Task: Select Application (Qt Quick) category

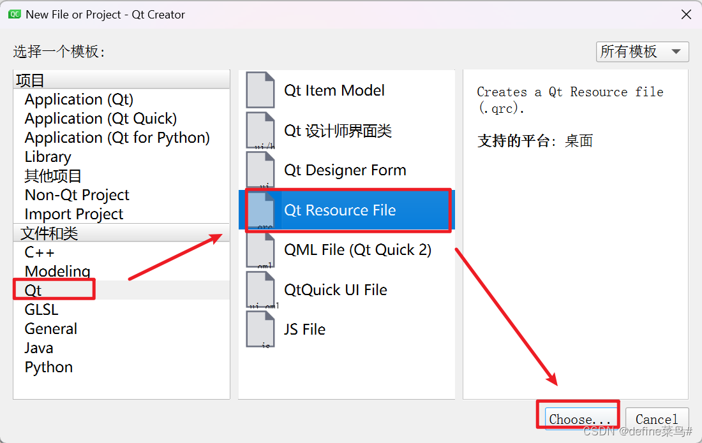Action: pyautogui.click(x=121, y=119)
